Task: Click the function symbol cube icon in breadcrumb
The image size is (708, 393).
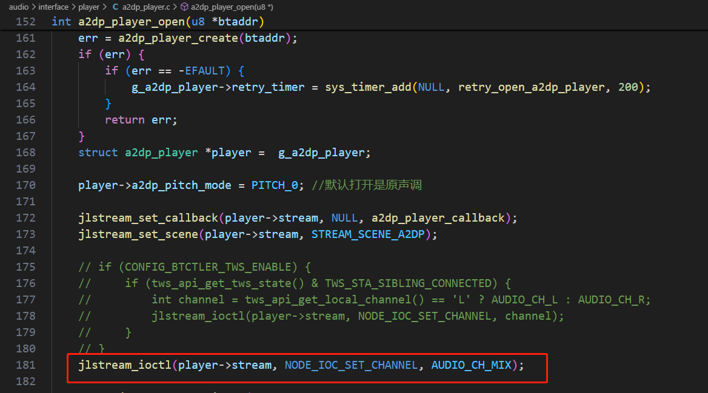Action: [184, 7]
